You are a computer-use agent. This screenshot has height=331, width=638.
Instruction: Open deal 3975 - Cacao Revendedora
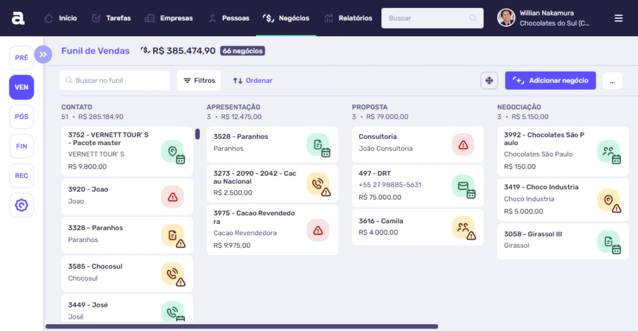click(272, 230)
